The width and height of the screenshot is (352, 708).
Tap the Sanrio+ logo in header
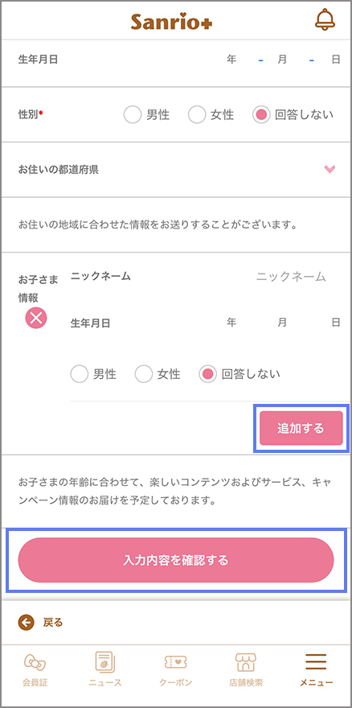171,23
